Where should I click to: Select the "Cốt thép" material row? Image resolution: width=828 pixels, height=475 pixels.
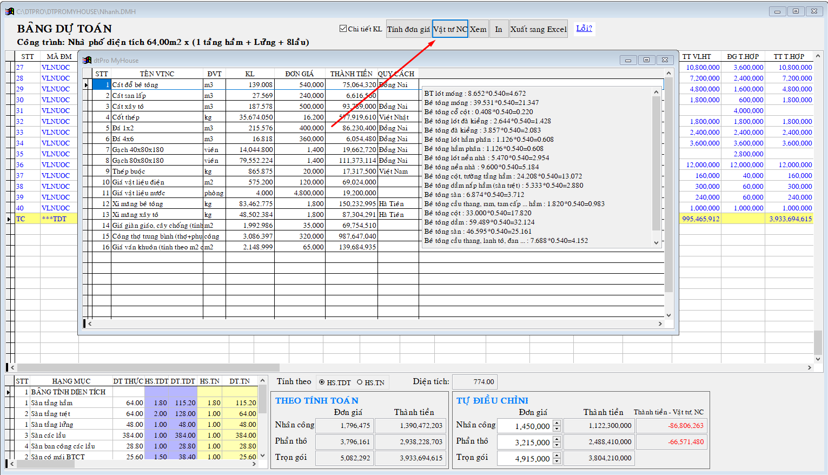tap(125, 117)
